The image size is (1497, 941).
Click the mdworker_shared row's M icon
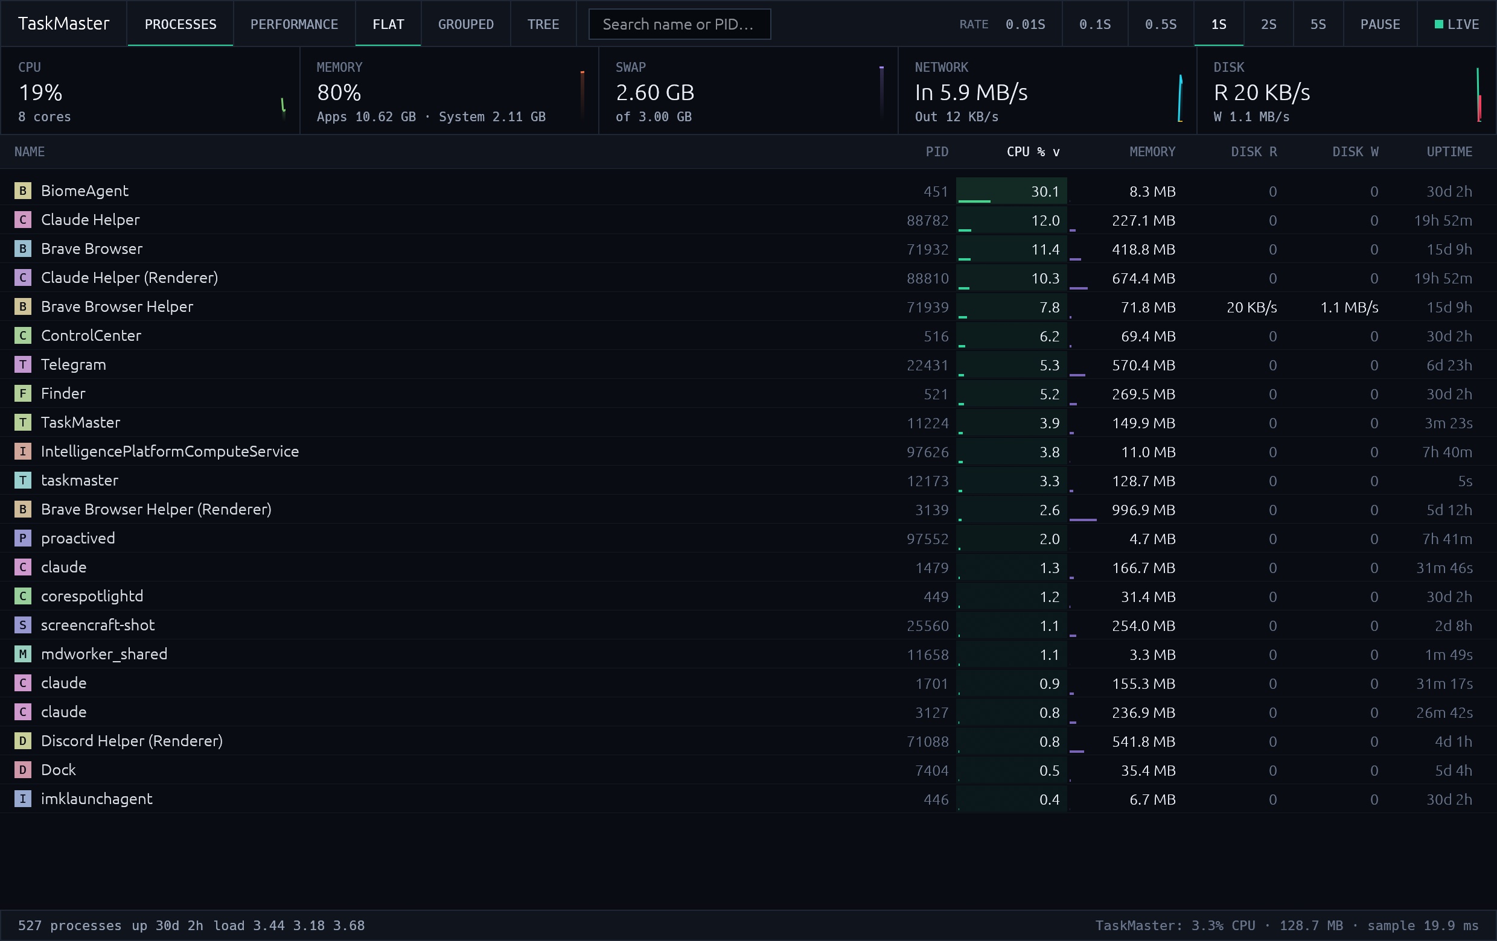(x=23, y=654)
